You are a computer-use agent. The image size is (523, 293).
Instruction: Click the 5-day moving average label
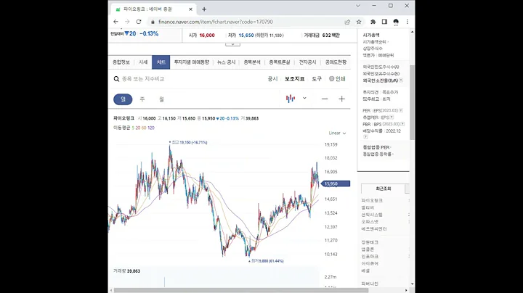(x=133, y=128)
